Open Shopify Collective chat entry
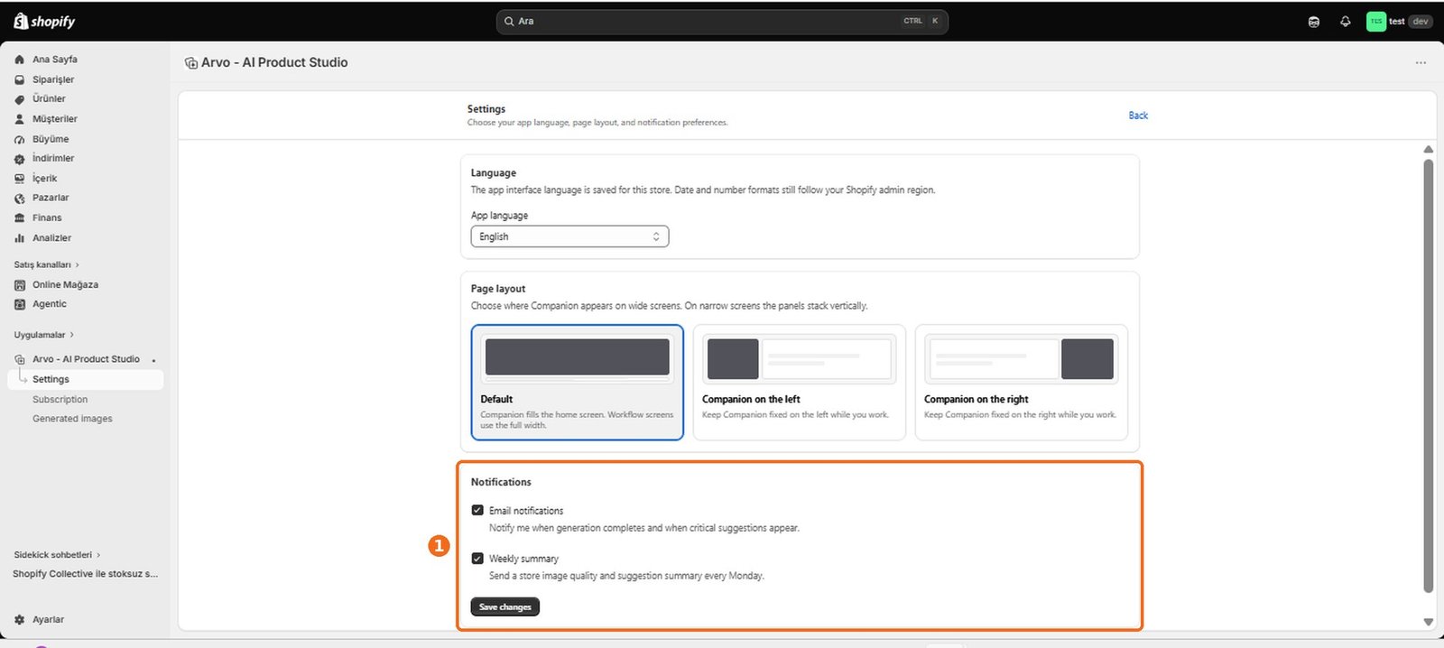Viewport: 1444px width, 648px height. [86, 574]
